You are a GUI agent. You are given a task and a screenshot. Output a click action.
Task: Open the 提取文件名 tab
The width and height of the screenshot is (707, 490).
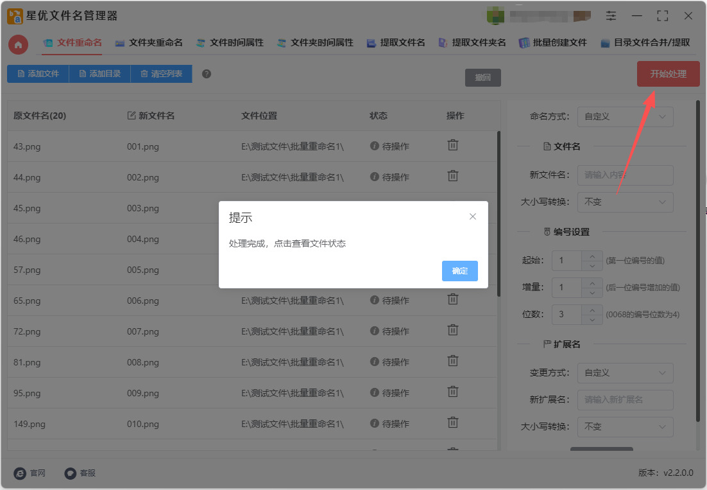[x=396, y=43]
